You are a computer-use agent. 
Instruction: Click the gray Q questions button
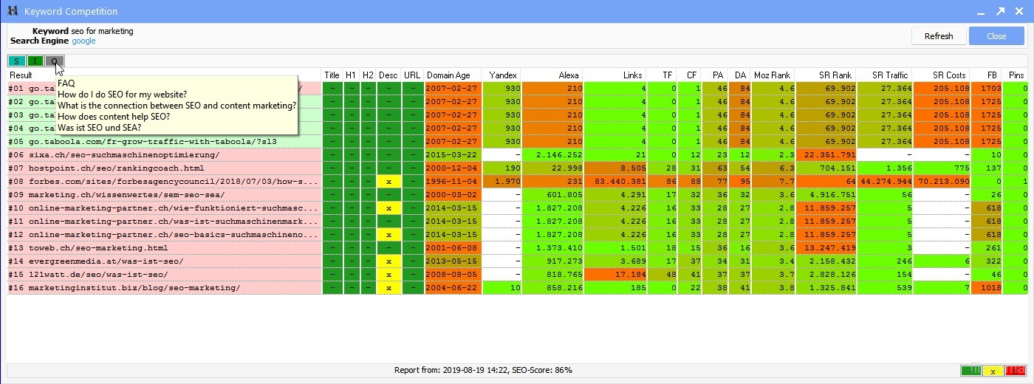tap(54, 61)
